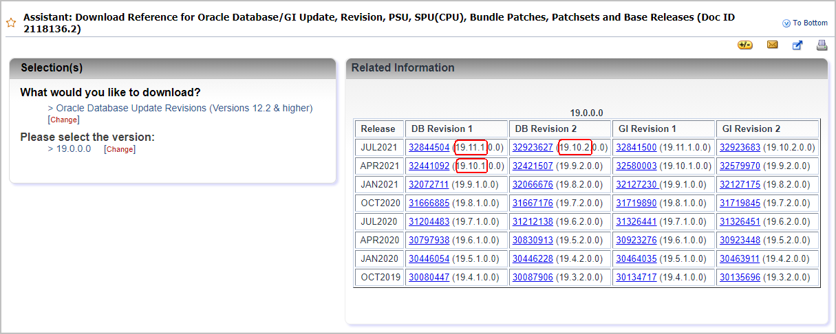The height and width of the screenshot is (334, 836).
Task: Click the DB Revision 1 column header
Action: point(456,129)
